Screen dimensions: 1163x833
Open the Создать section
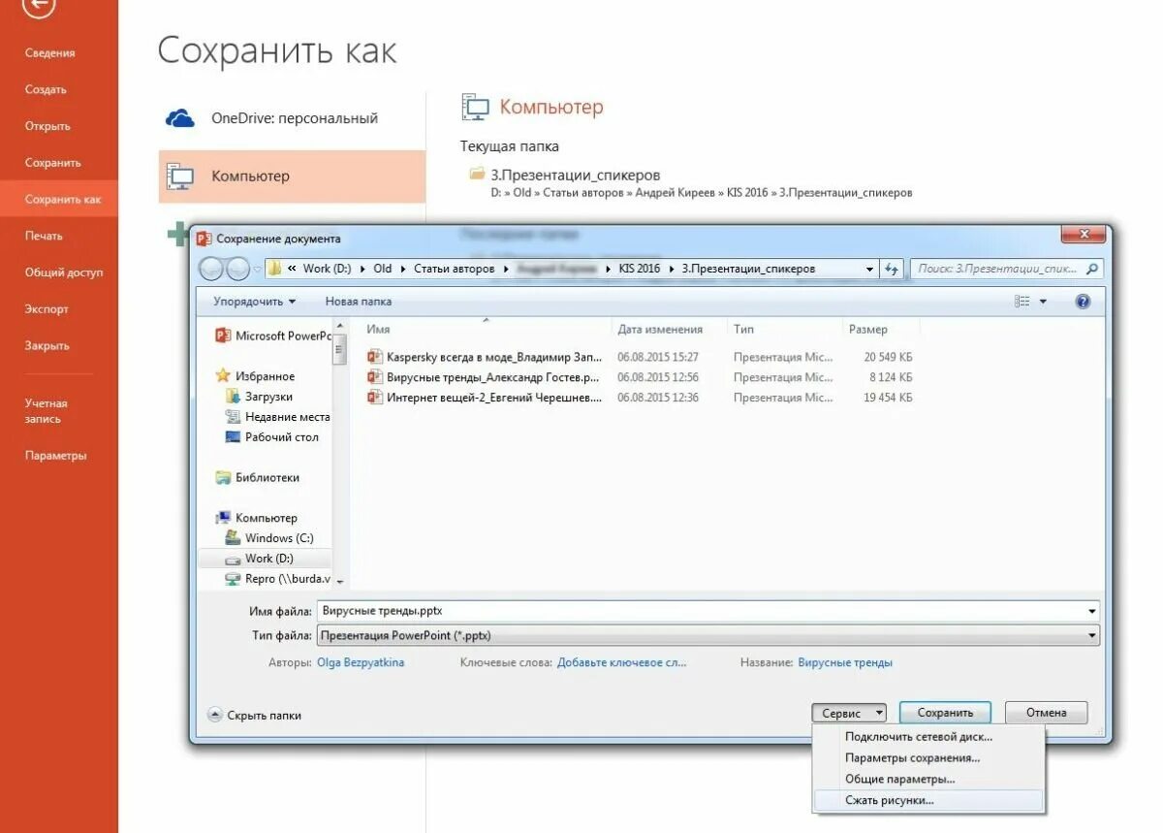pos(46,89)
